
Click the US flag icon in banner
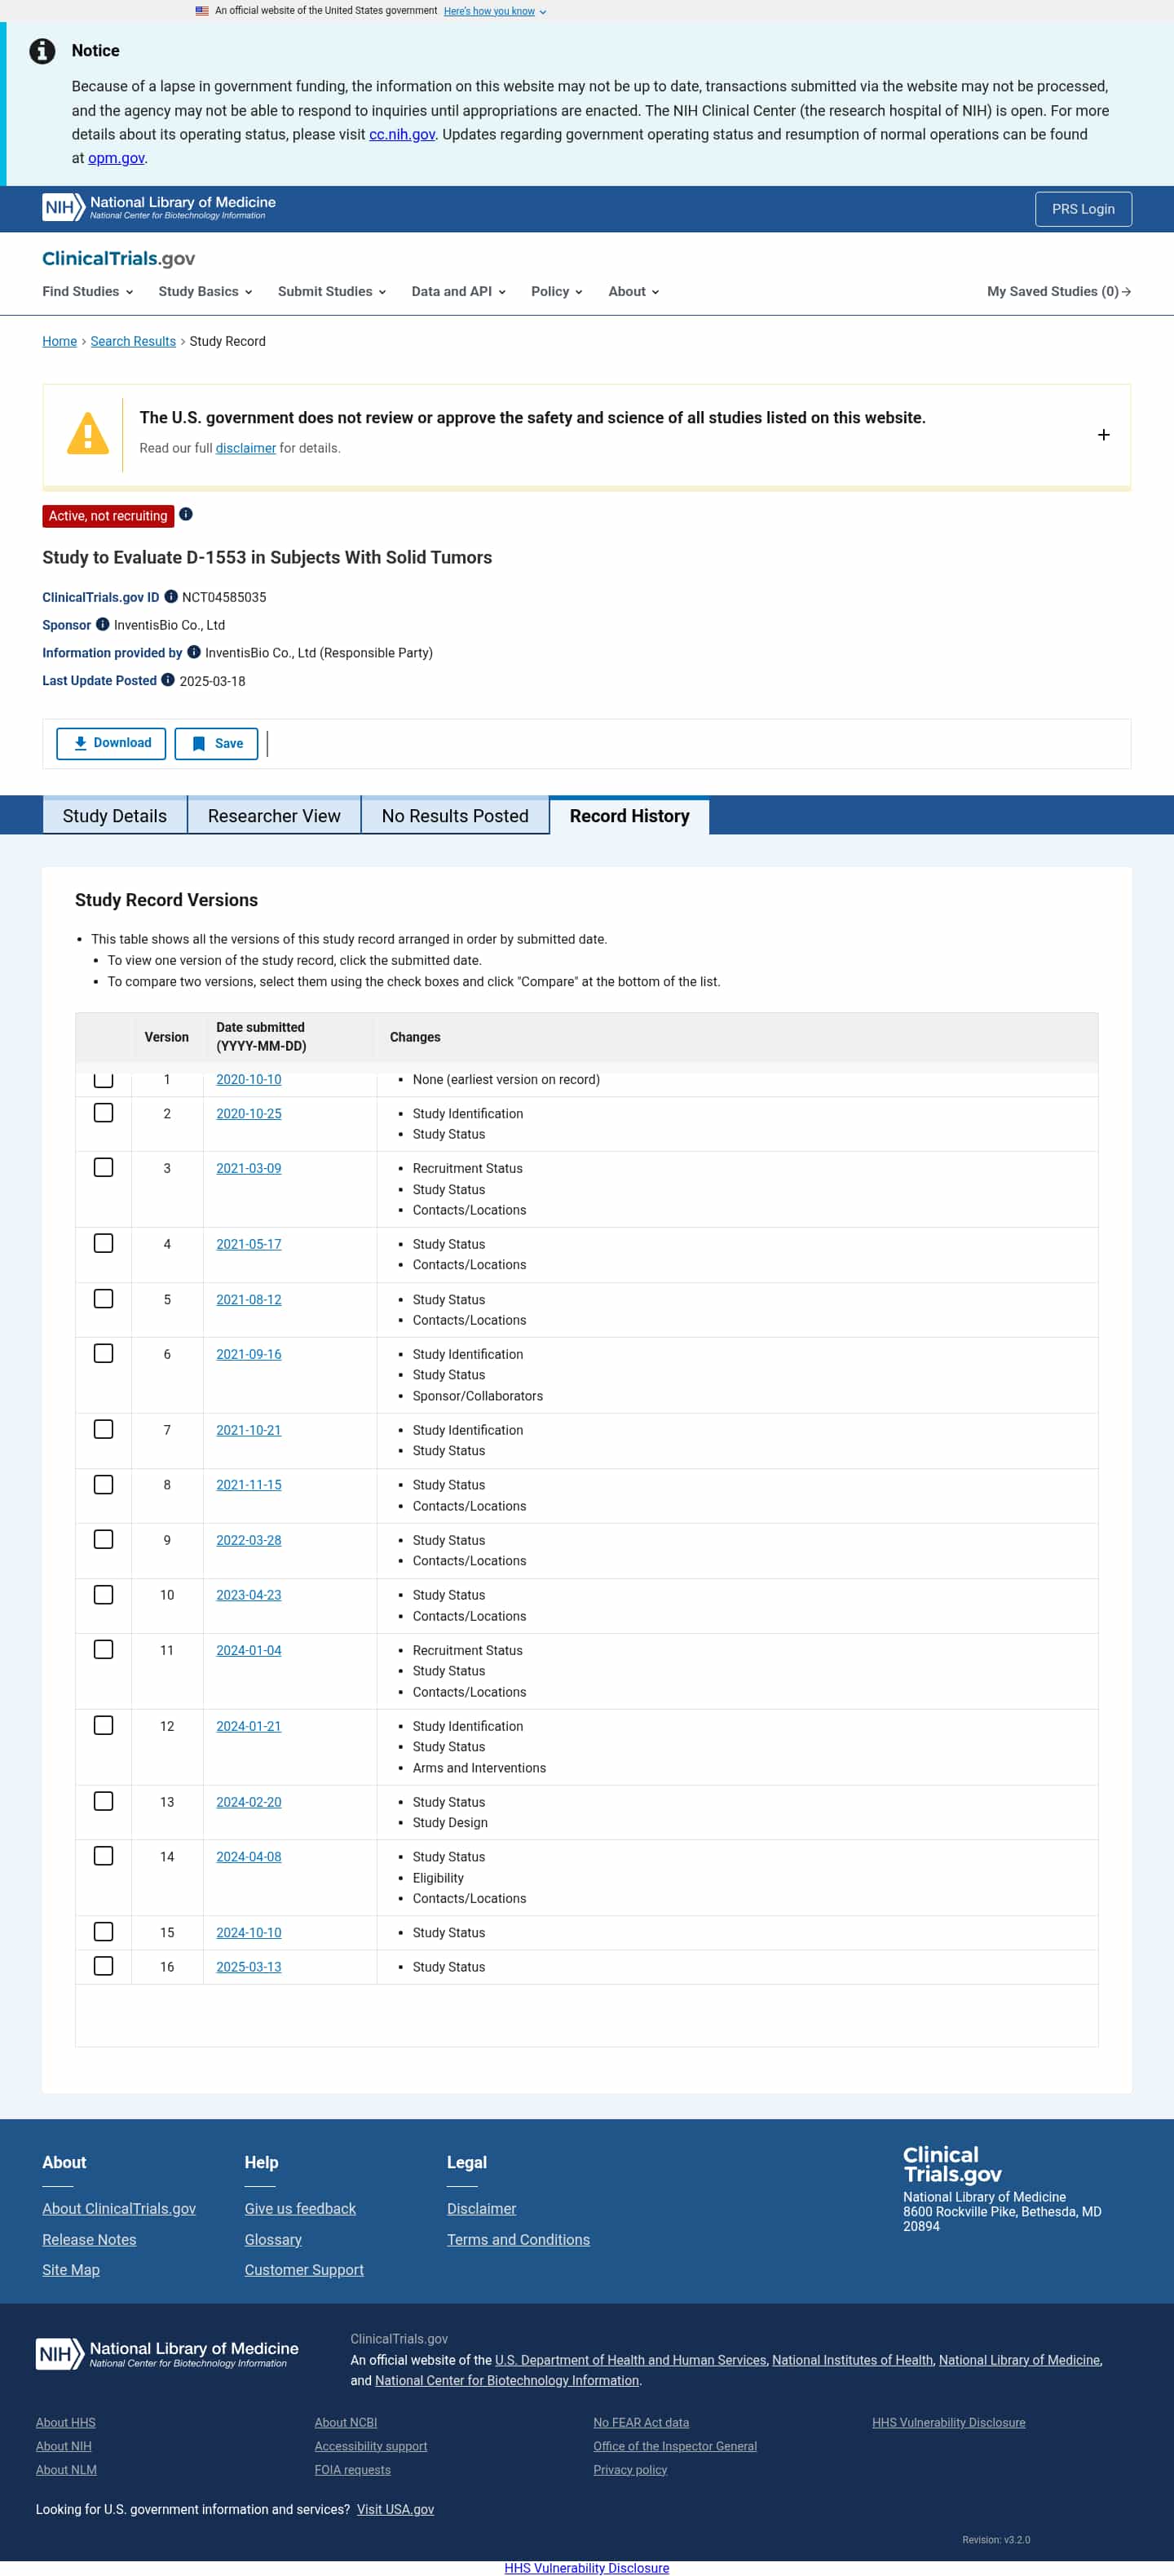point(202,11)
